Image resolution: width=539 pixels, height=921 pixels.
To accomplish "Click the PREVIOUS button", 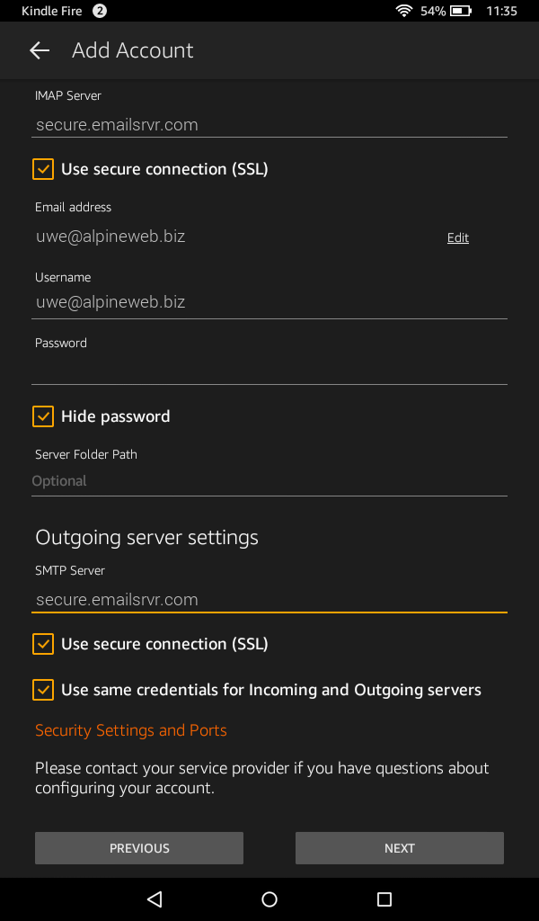I will click(139, 848).
